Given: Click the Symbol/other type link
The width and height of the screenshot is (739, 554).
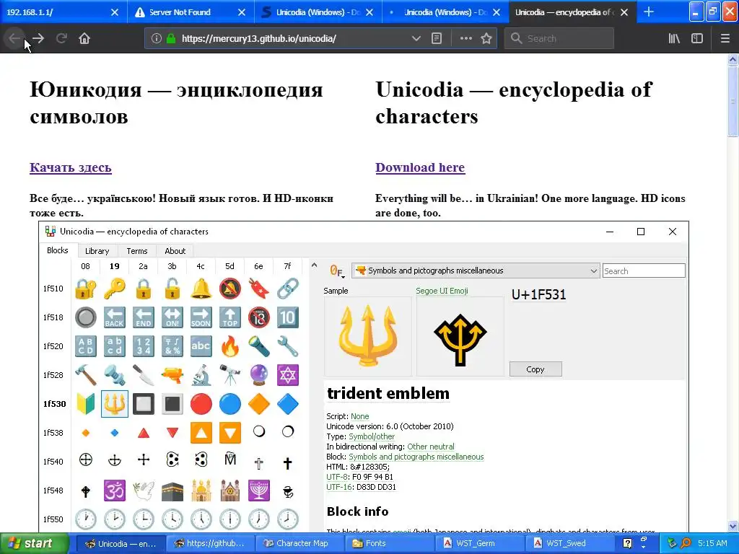Looking at the screenshot, I should click(372, 436).
